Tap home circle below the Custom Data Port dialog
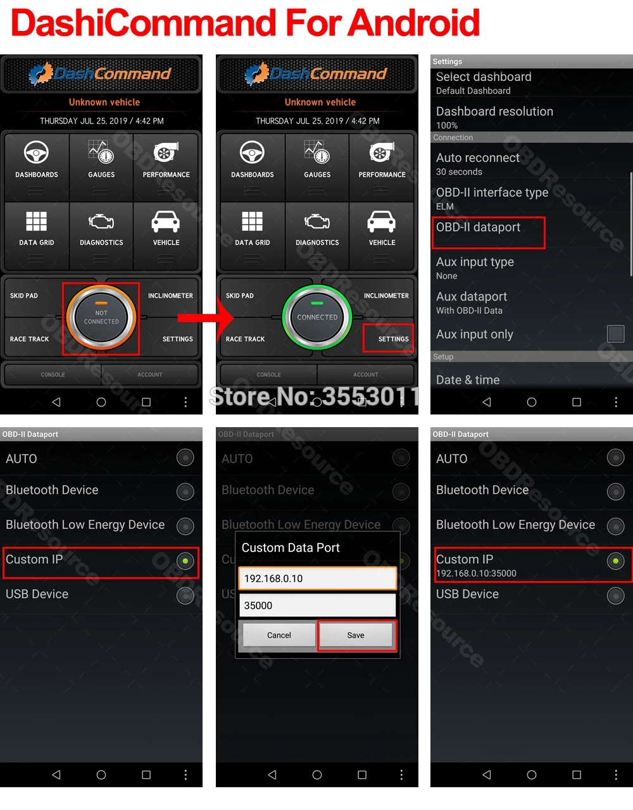 tap(317, 775)
